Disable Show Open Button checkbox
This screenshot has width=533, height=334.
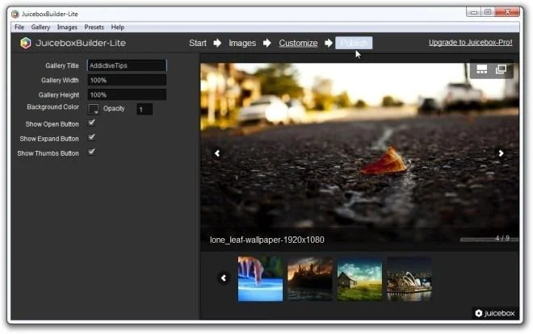pyautogui.click(x=92, y=123)
